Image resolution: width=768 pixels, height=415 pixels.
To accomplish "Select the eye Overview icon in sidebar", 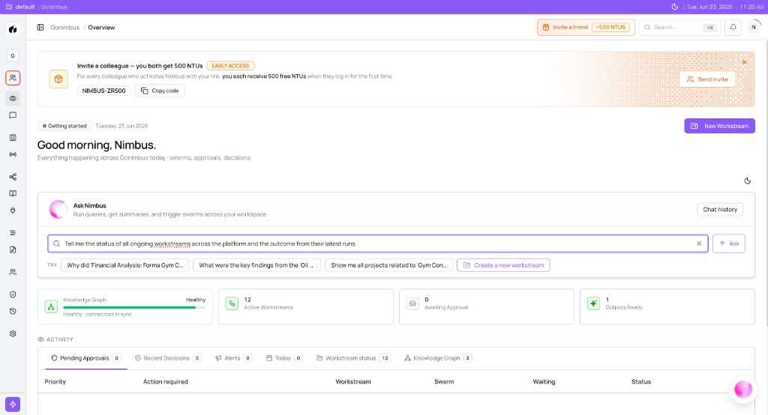I will coord(13,98).
